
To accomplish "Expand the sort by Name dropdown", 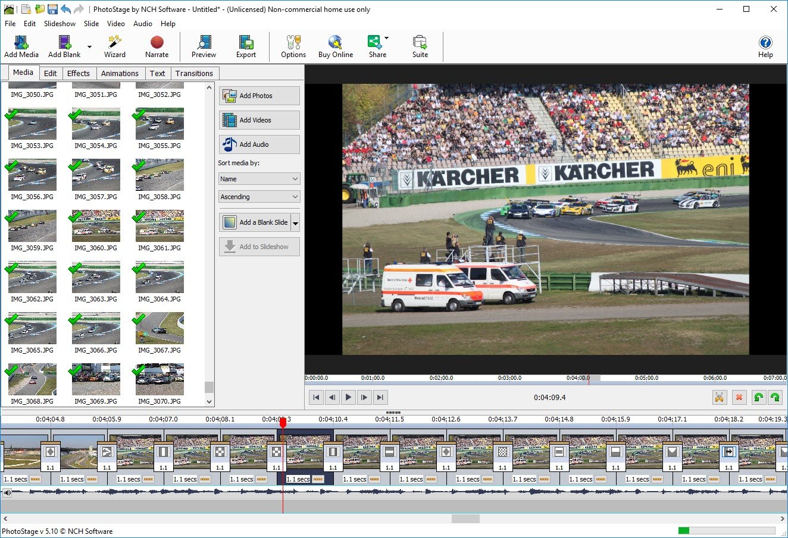I will pos(259,179).
